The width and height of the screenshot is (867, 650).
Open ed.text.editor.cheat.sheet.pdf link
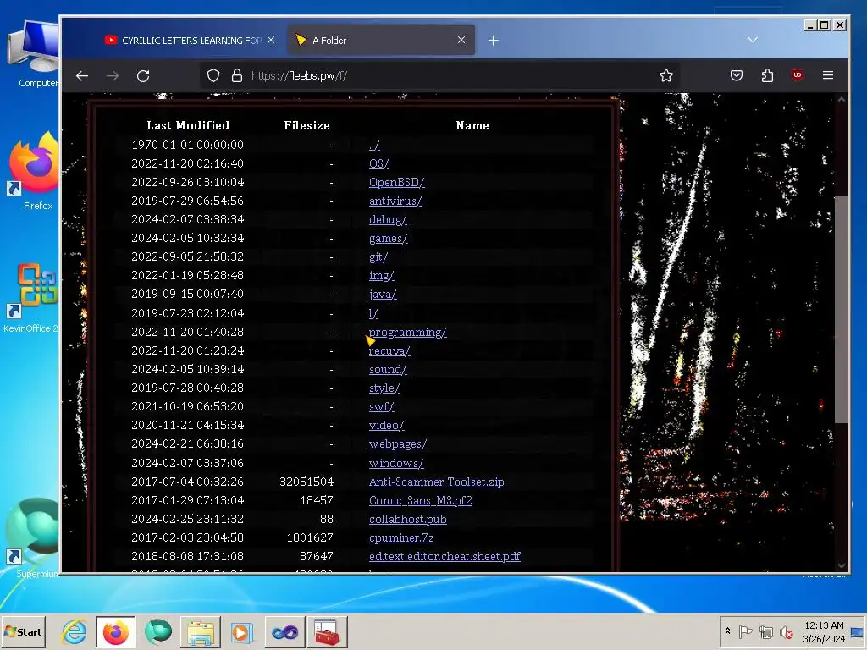(x=445, y=557)
